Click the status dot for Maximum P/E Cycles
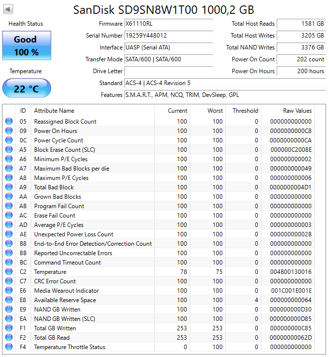The height and width of the screenshot is (357, 329). pyautogui.click(x=9, y=178)
